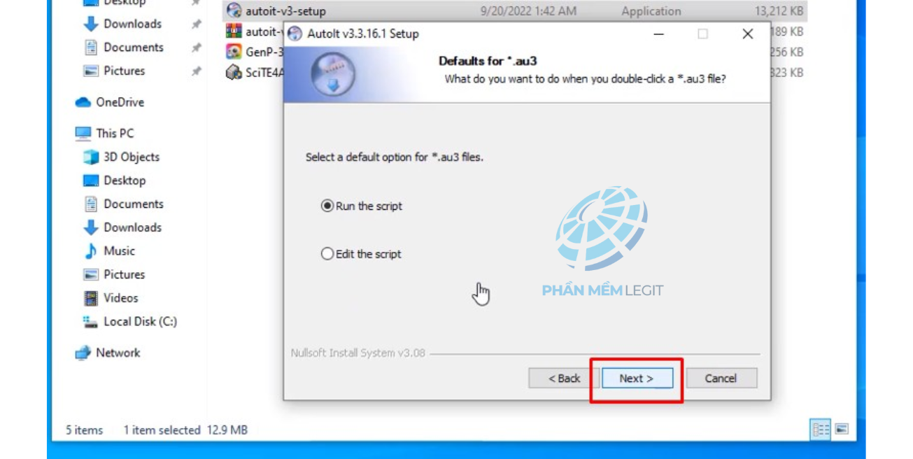Image resolution: width=913 pixels, height=459 pixels.
Task: Switch to large icons view in status bar
Action: [842, 429]
